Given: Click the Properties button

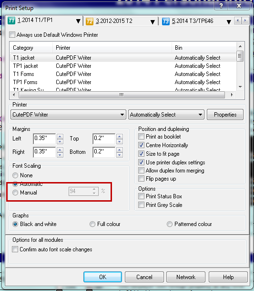Looking at the screenshot, I should (225, 115).
